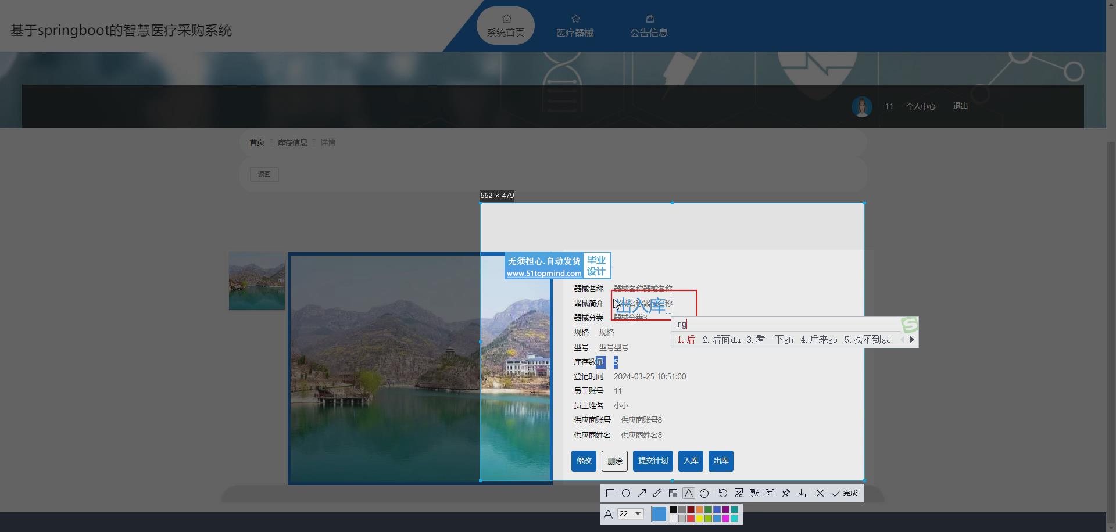
Task: Pick the pencil freehand tool
Action: point(657,493)
